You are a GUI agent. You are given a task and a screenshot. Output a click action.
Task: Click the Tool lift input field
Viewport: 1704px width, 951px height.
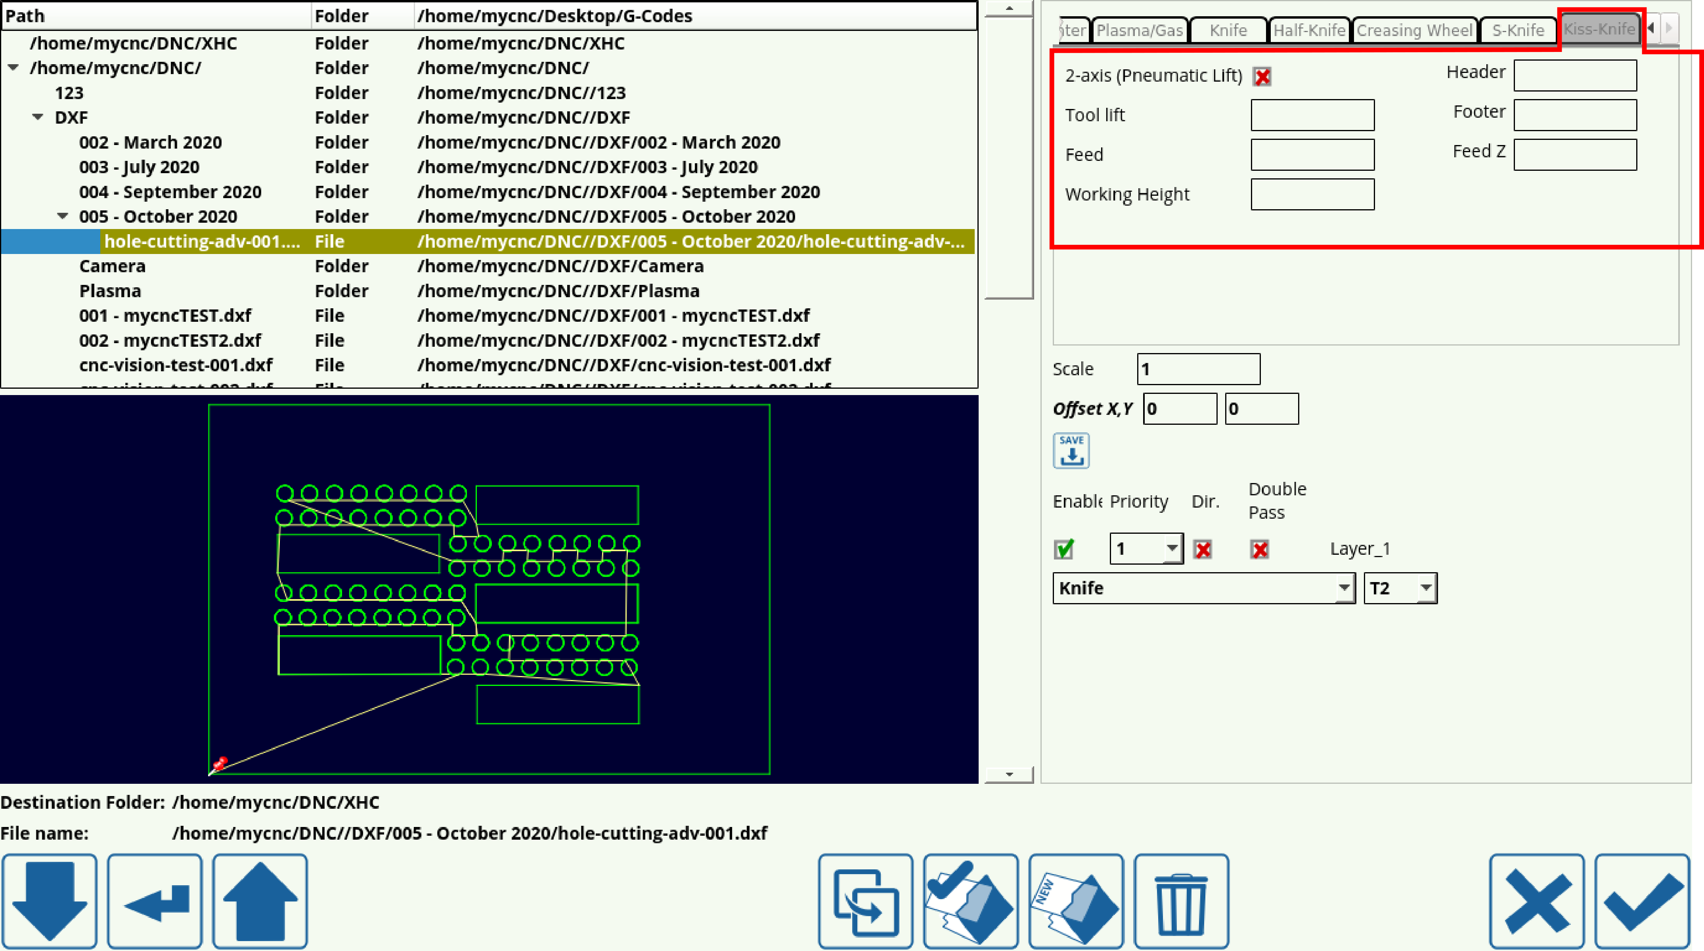[1312, 115]
